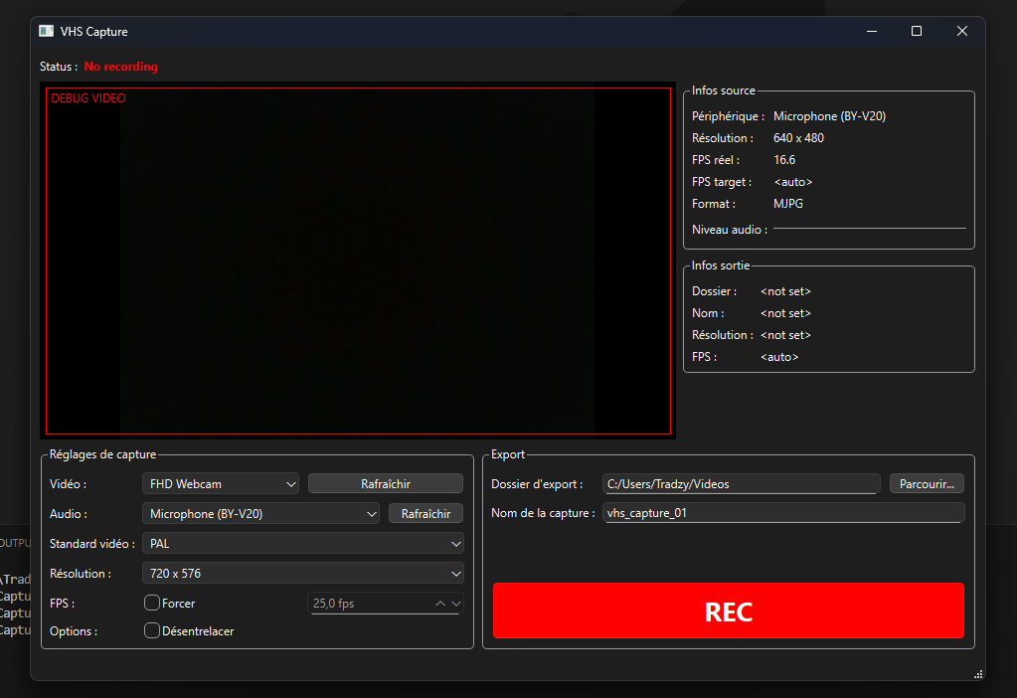Image resolution: width=1017 pixels, height=698 pixels.
Task: Open the Vidéo device dropdown (FHD Webcam)
Action: click(x=221, y=484)
